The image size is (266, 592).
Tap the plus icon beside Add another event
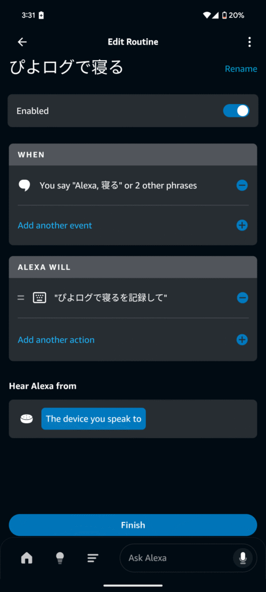(x=242, y=225)
